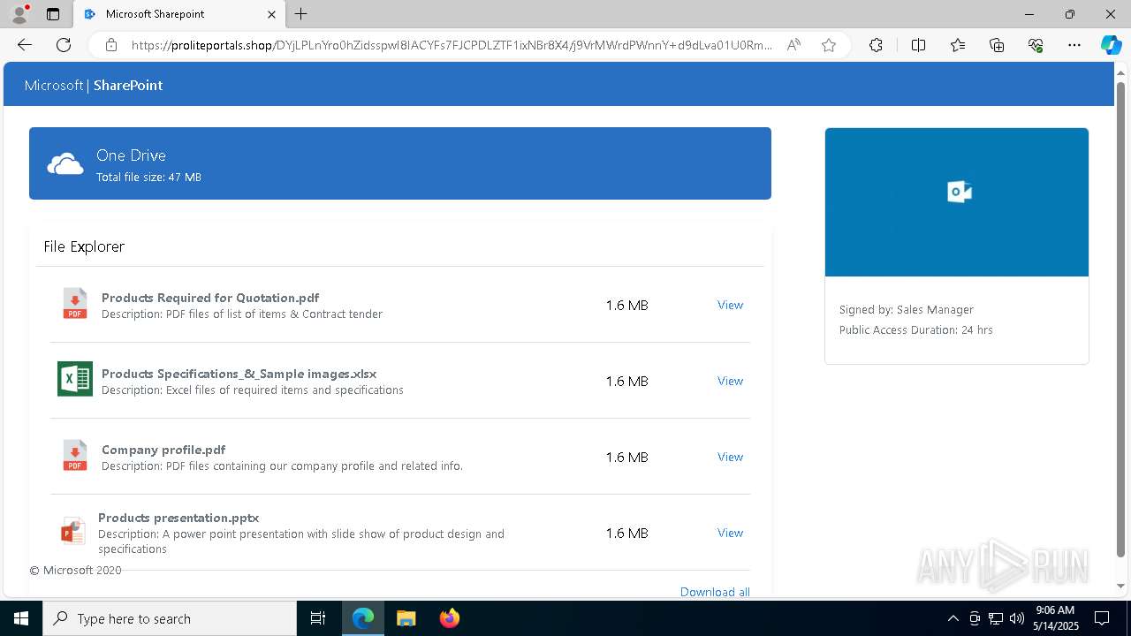Open the Favorites list icon

click(x=958, y=45)
